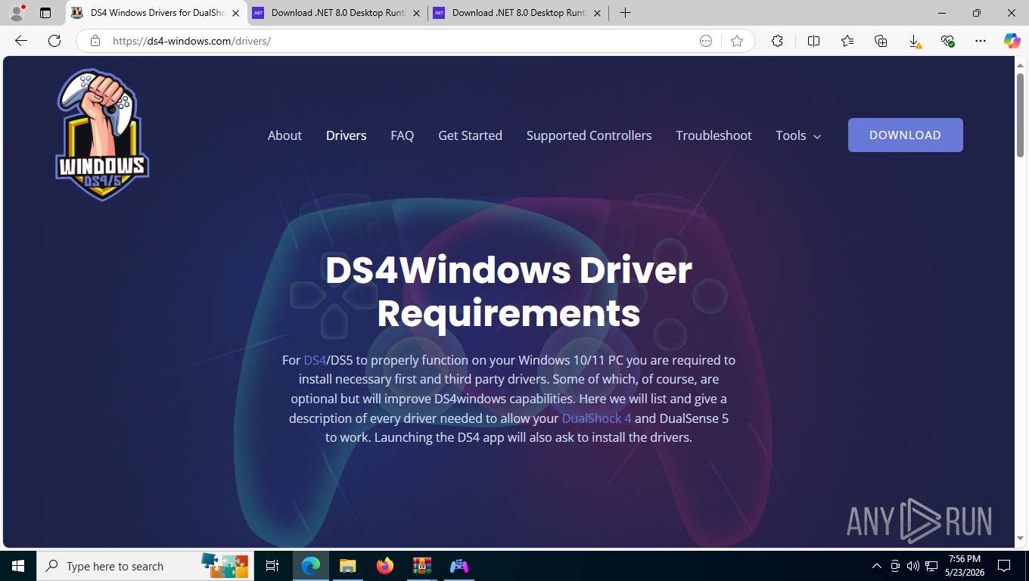
Task: Open volume control in tray
Action: (913, 566)
